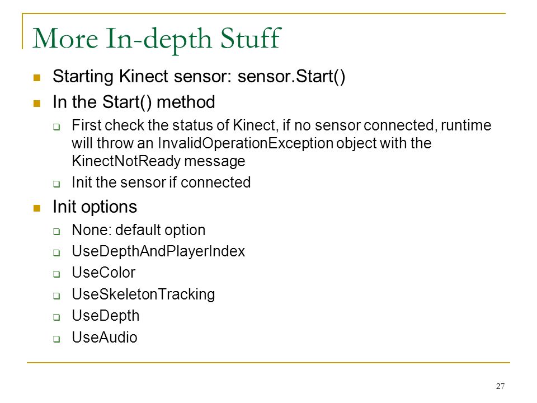
Task: Click the hollow box bullet beside 'UseAudio'
Action: click(56, 339)
